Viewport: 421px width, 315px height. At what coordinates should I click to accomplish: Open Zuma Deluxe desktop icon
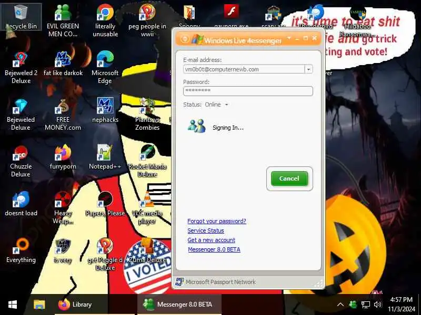click(x=147, y=251)
